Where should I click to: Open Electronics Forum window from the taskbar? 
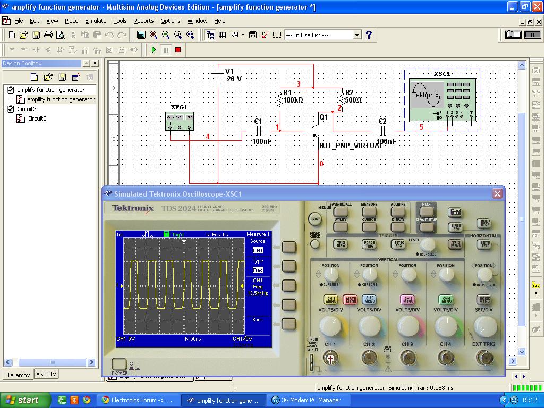(x=137, y=400)
